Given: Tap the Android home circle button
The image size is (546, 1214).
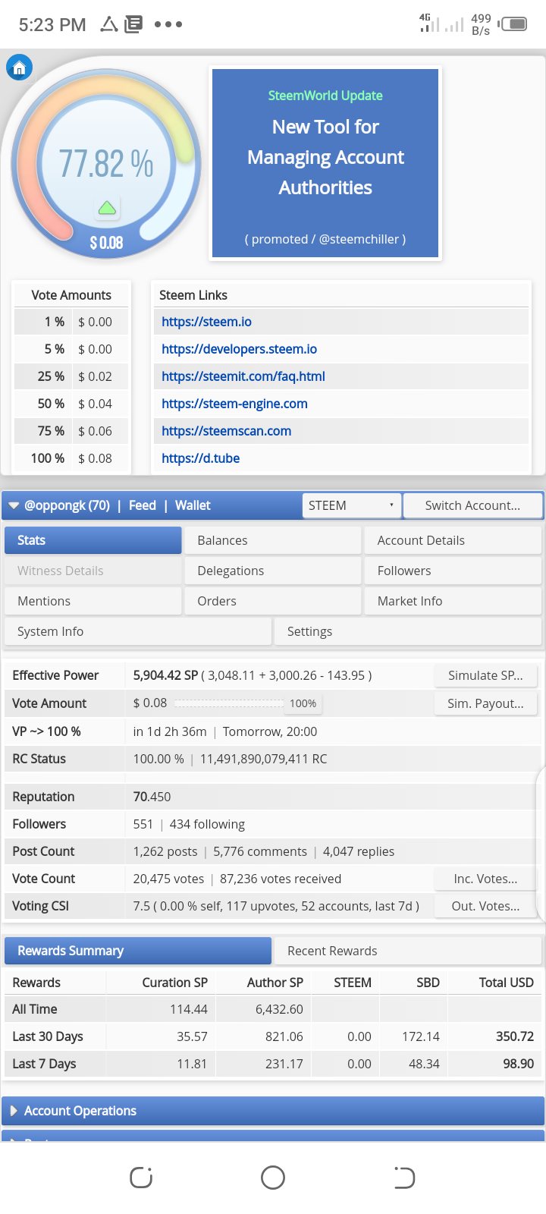Looking at the screenshot, I should 273,1178.
